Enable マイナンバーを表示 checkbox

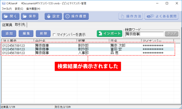coord(54,35)
